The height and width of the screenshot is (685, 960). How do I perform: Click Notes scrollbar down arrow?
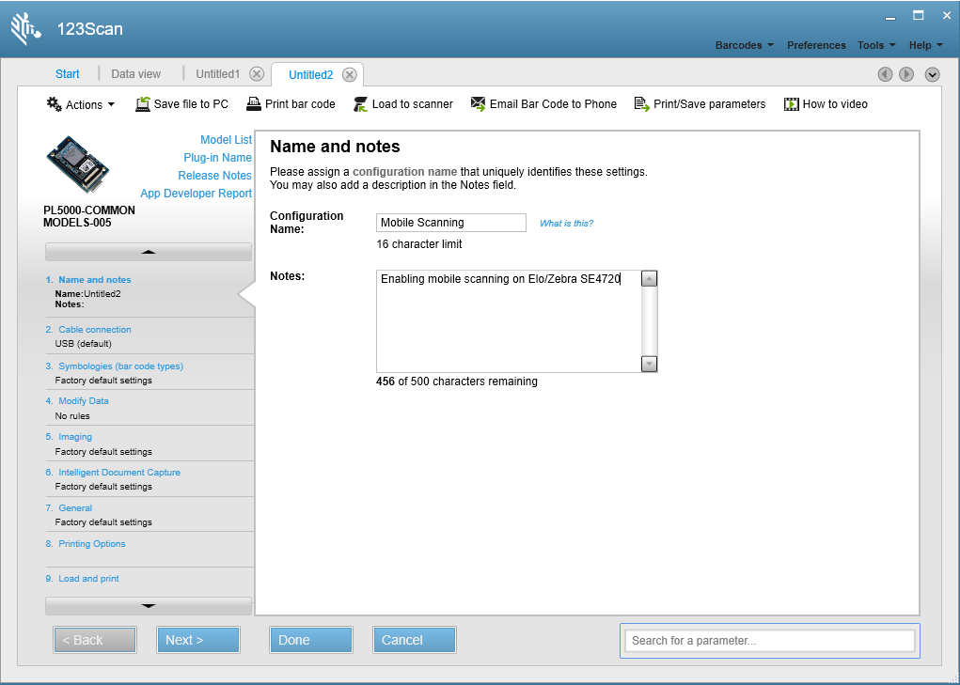[x=649, y=364]
